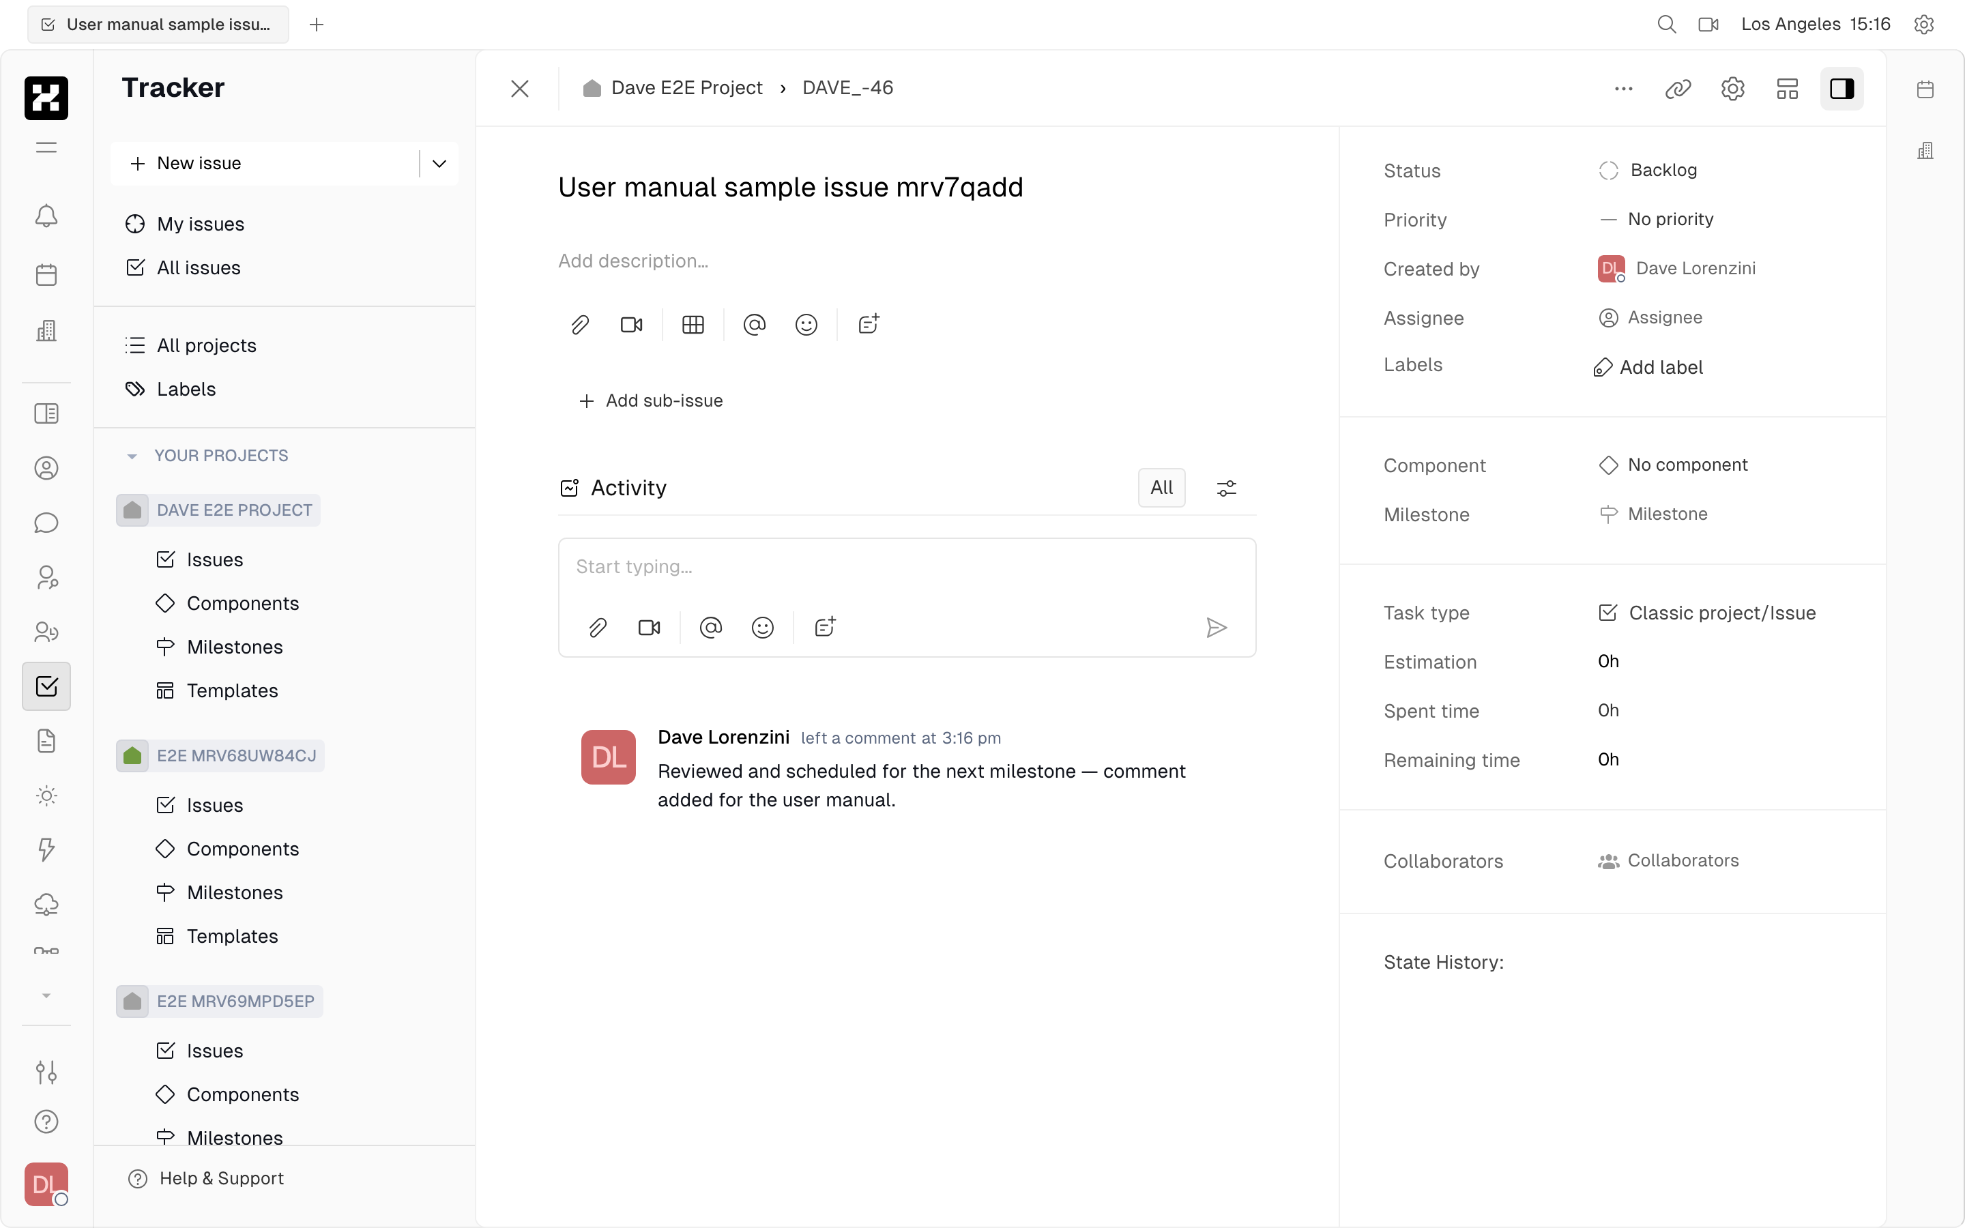
Task: Open the sliders settings icon in left rail
Action: pyautogui.click(x=46, y=1072)
